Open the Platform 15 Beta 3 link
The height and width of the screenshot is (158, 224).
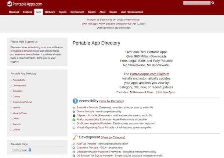97,20
